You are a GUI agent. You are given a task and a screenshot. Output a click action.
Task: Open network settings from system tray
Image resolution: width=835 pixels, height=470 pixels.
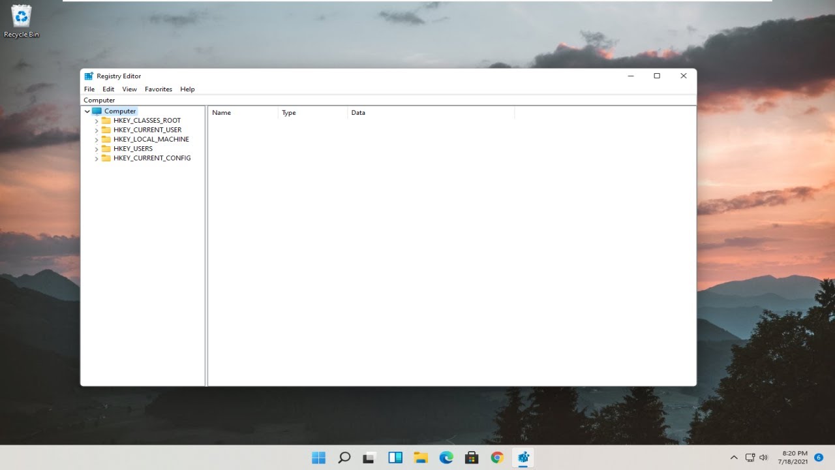coord(750,458)
